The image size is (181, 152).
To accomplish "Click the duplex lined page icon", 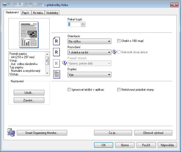I will tap(56, 74).
